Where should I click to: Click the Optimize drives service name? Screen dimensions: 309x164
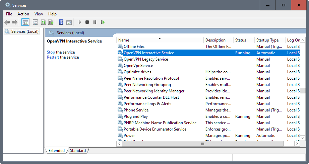[x=137, y=72]
